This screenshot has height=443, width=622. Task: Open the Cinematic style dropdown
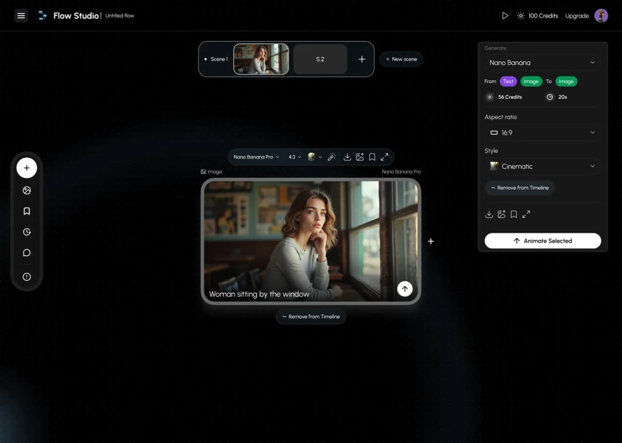(x=542, y=166)
